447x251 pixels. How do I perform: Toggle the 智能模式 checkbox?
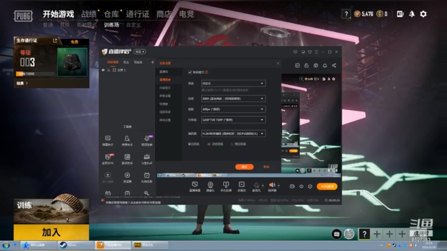click(x=190, y=72)
